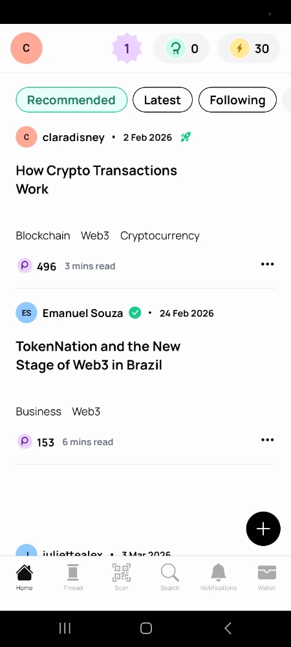Open the more options on Crypto Transactions post
The height and width of the screenshot is (647, 291).
click(268, 264)
